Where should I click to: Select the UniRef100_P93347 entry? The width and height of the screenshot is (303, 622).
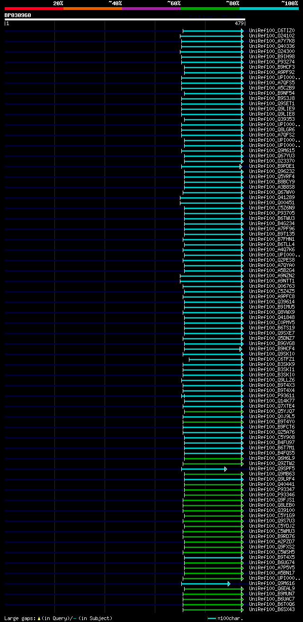pyautogui.click(x=272, y=490)
